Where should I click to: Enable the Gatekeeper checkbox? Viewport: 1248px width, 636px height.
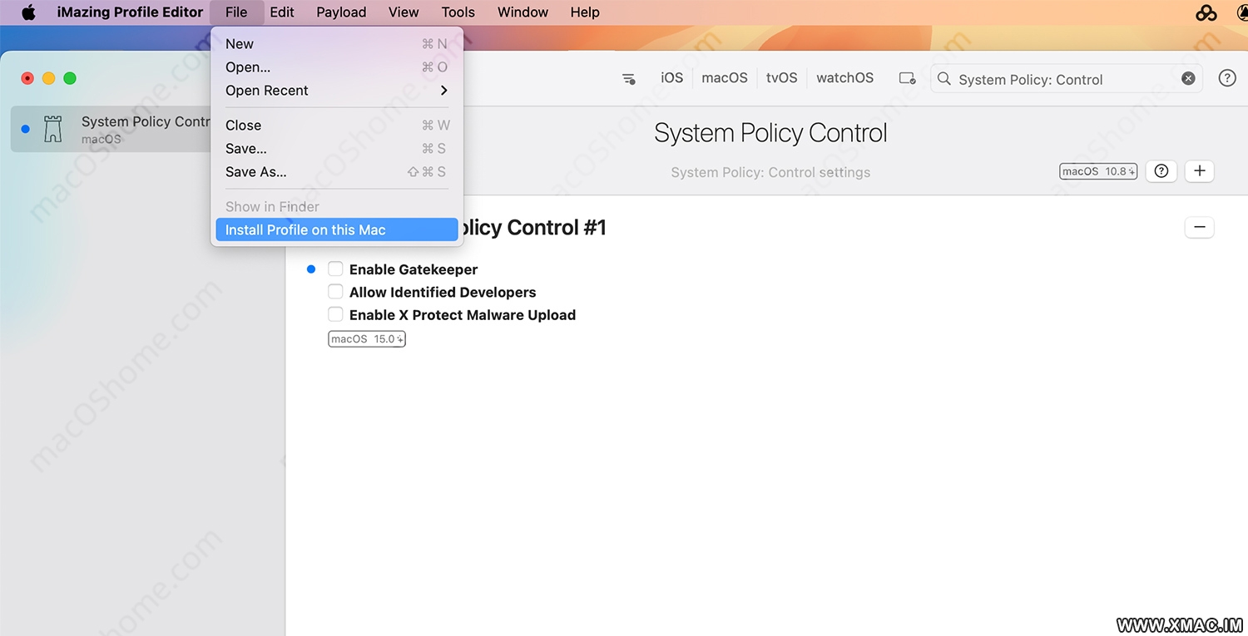click(x=335, y=269)
